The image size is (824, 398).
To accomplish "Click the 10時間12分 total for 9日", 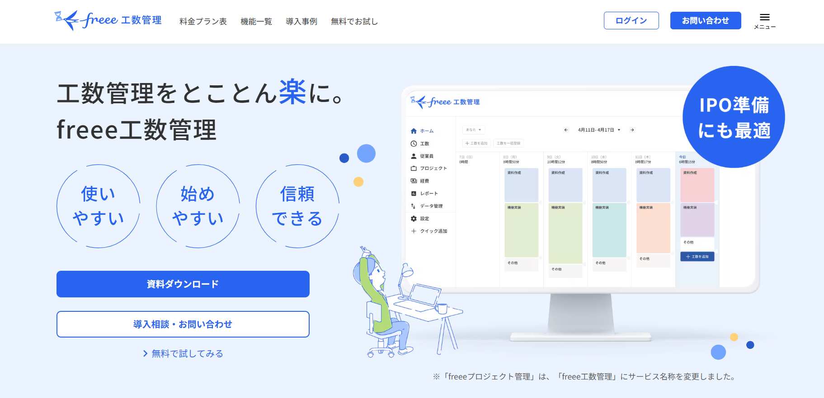I will 556,162.
